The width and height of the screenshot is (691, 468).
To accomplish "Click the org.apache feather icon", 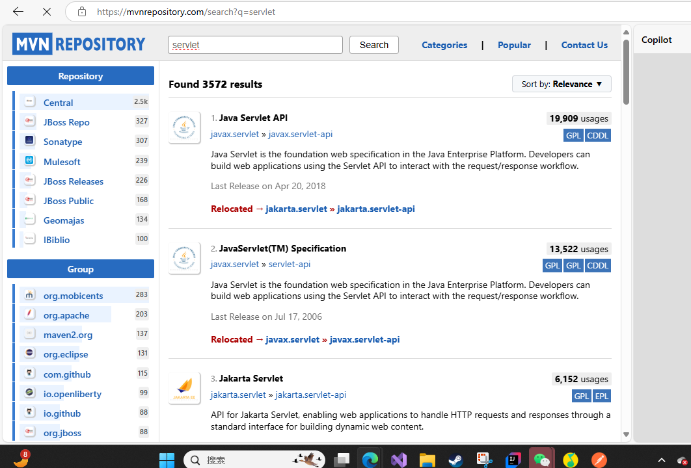I will click(x=29, y=314).
